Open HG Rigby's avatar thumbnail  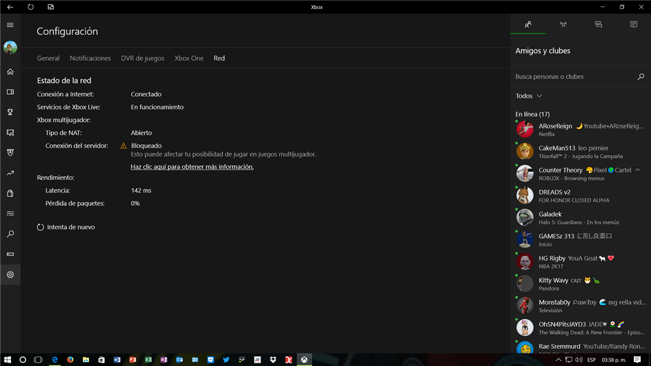(x=524, y=261)
